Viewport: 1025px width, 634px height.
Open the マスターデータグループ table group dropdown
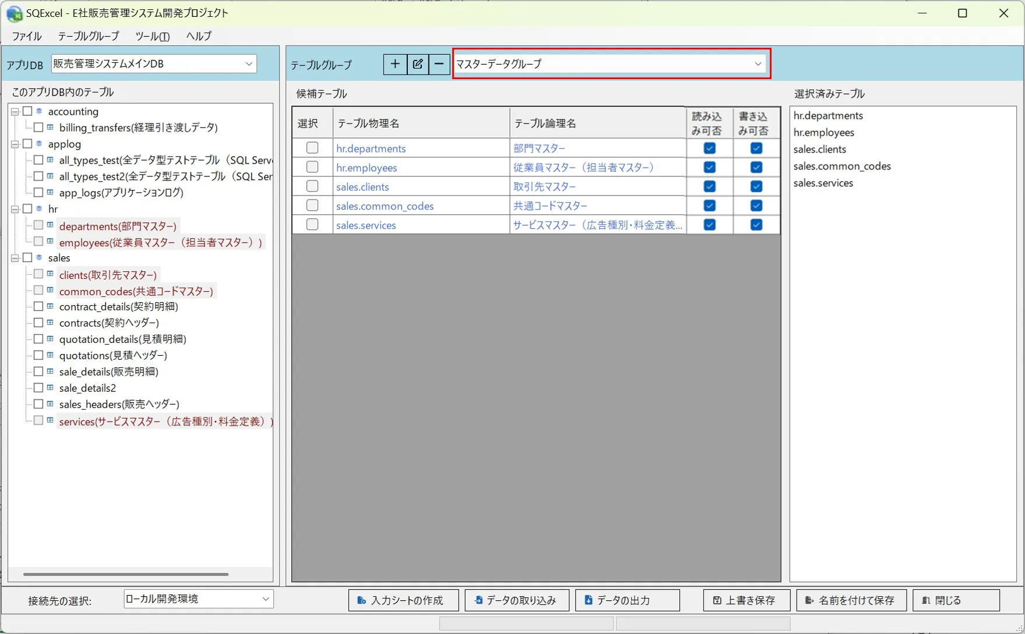coord(611,64)
